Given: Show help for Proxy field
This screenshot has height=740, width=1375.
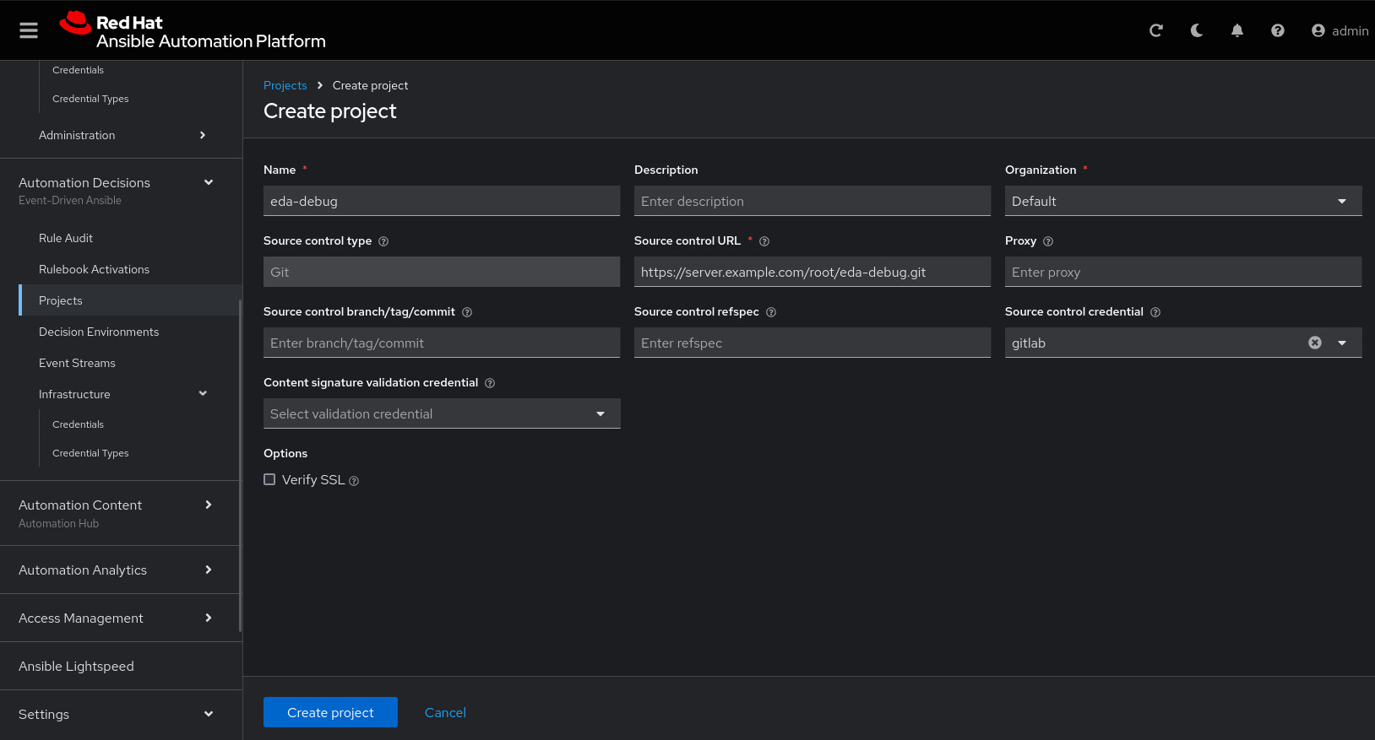Looking at the screenshot, I should (1048, 241).
